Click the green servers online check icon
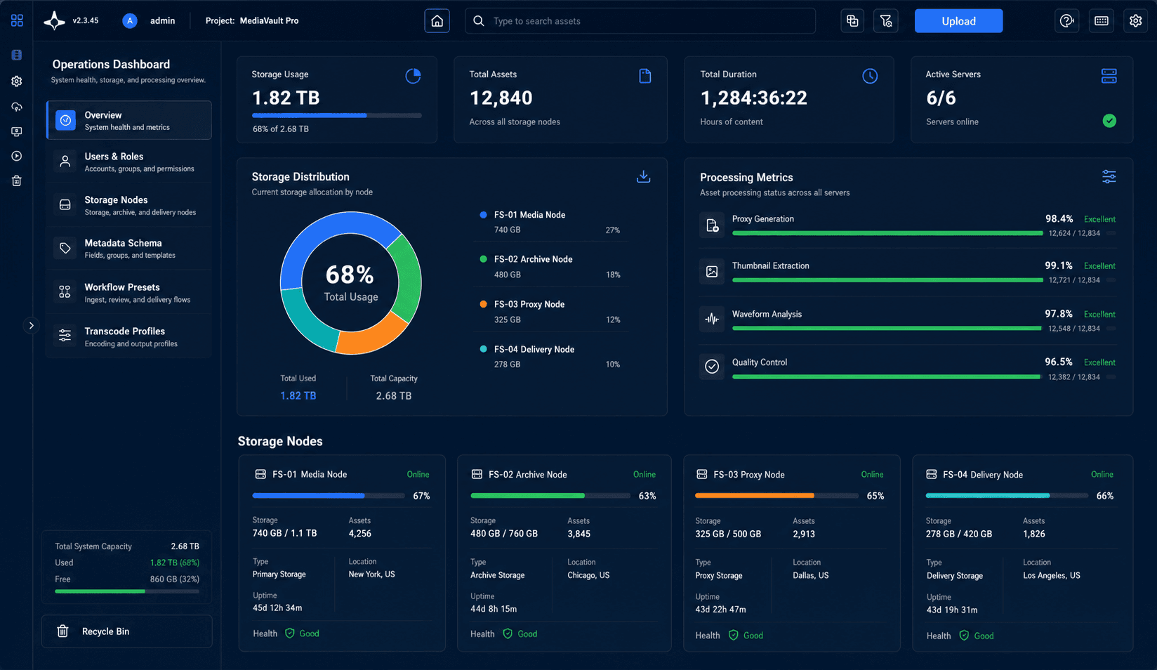The width and height of the screenshot is (1157, 670). pos(1109,121)
